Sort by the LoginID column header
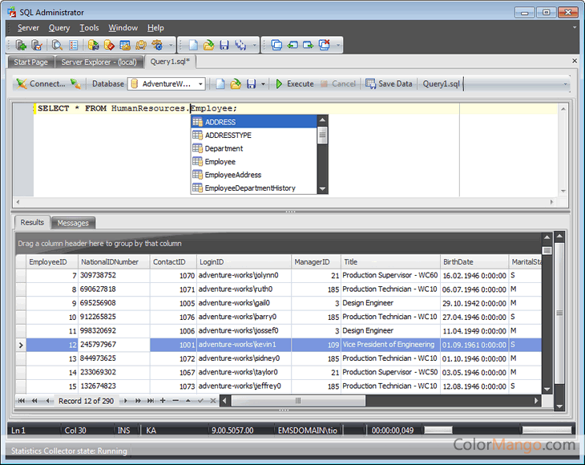The width and height of the screenshot is (585, 465). tap(244, 262)
